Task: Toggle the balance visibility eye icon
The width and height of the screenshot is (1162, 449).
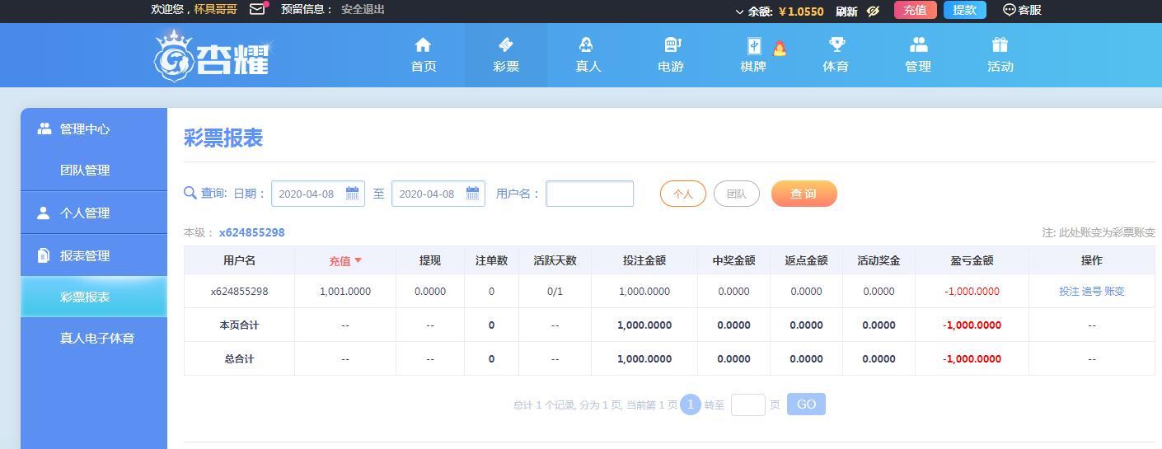Action: (x=874, y=11)
